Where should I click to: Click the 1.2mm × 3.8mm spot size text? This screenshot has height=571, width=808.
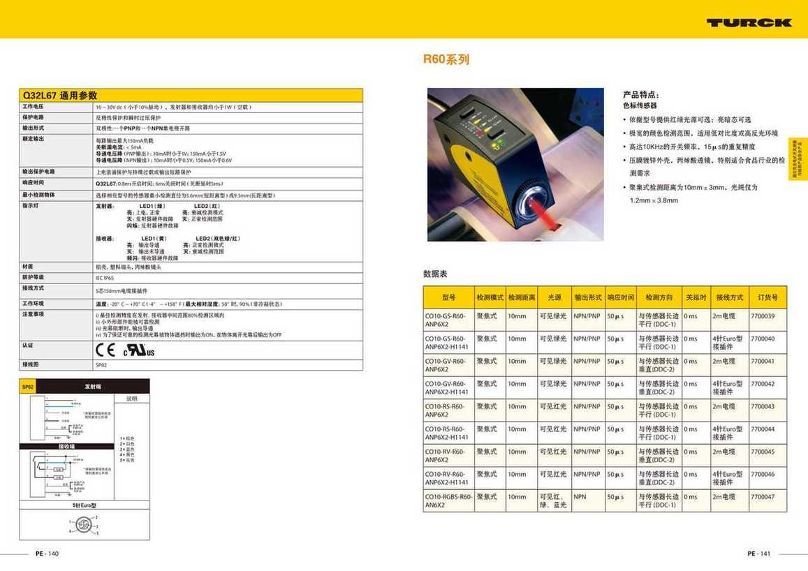(x=654, y=201)
